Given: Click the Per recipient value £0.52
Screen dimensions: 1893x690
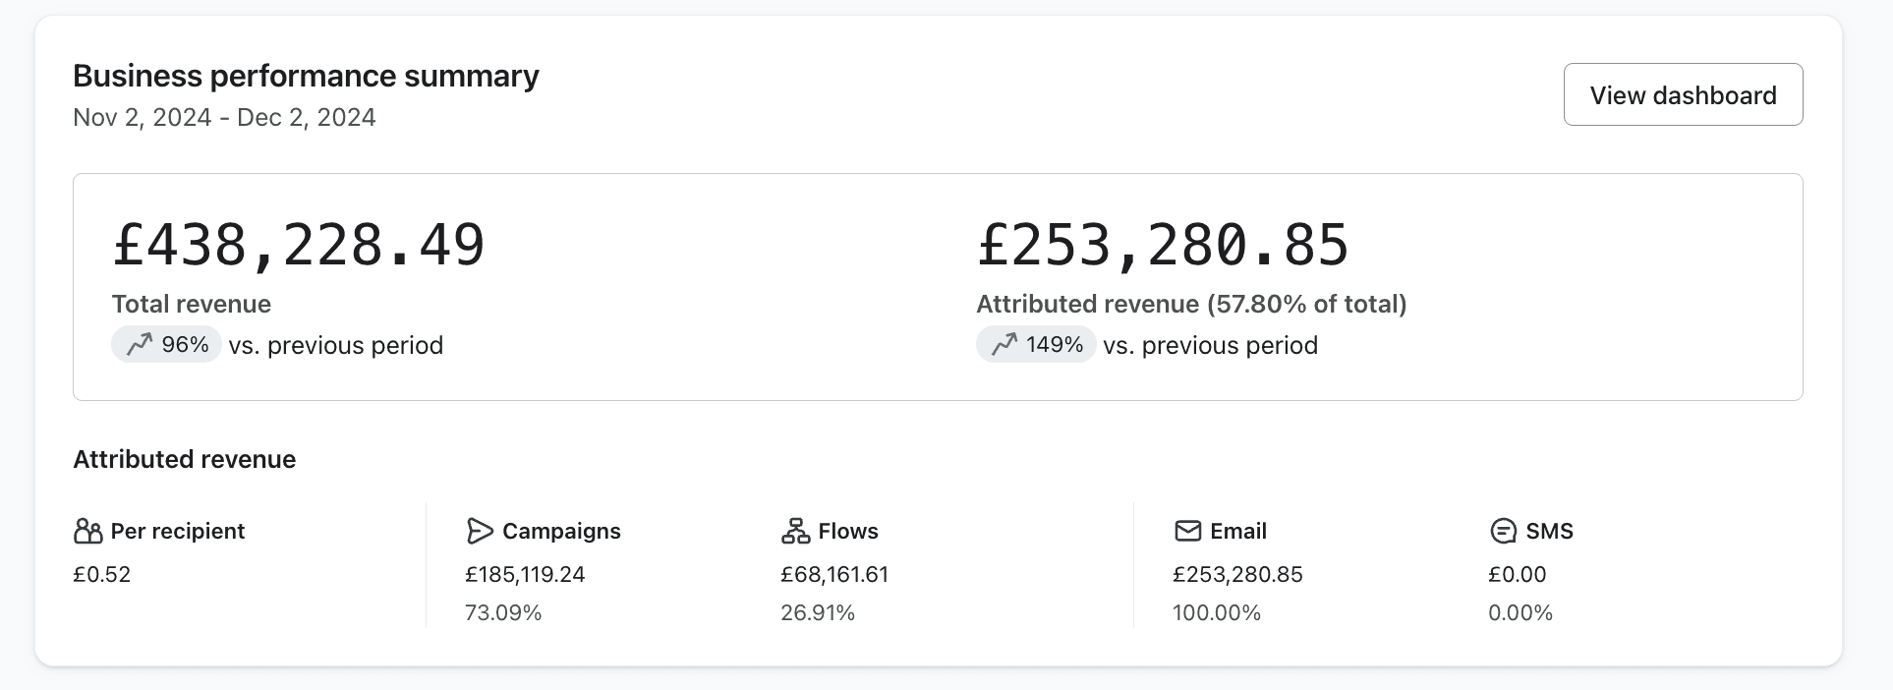Looking at the screenshot, I should point(102,574).
